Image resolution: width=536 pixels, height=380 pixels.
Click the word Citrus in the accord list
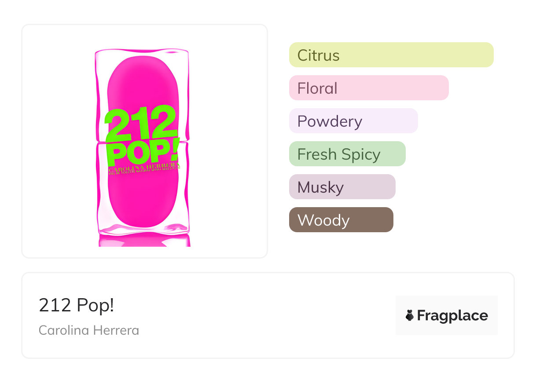(318, 55)
